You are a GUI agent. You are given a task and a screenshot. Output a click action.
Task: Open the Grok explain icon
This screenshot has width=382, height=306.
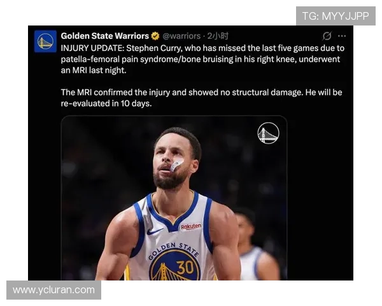coord(327,36)
